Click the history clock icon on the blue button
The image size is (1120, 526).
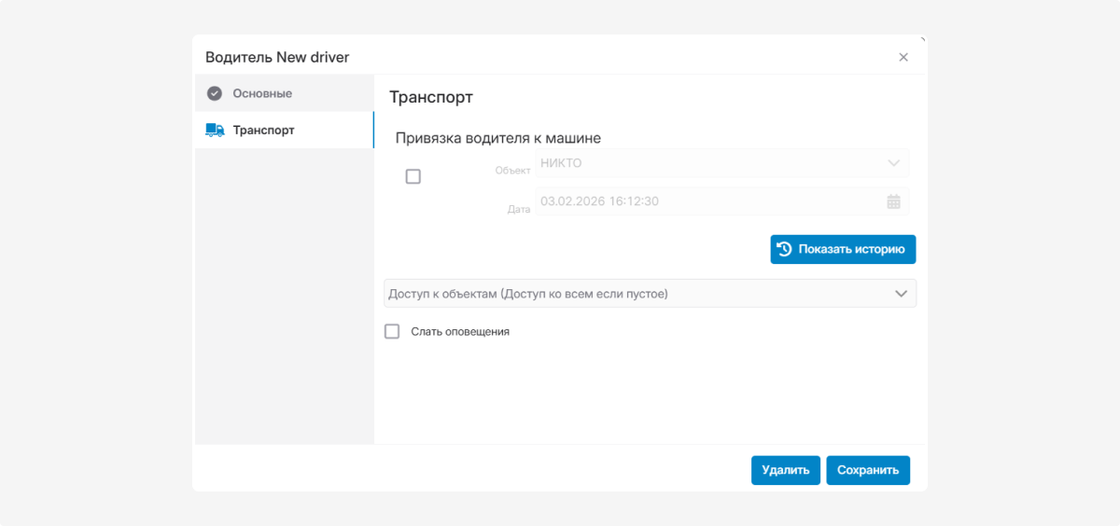pos(785,249)
